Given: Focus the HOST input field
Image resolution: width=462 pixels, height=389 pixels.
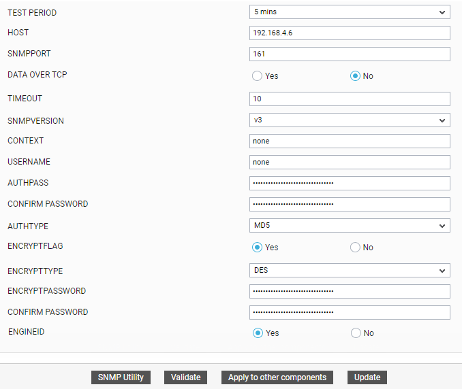Looking at the screenshot, I should 350,33.
